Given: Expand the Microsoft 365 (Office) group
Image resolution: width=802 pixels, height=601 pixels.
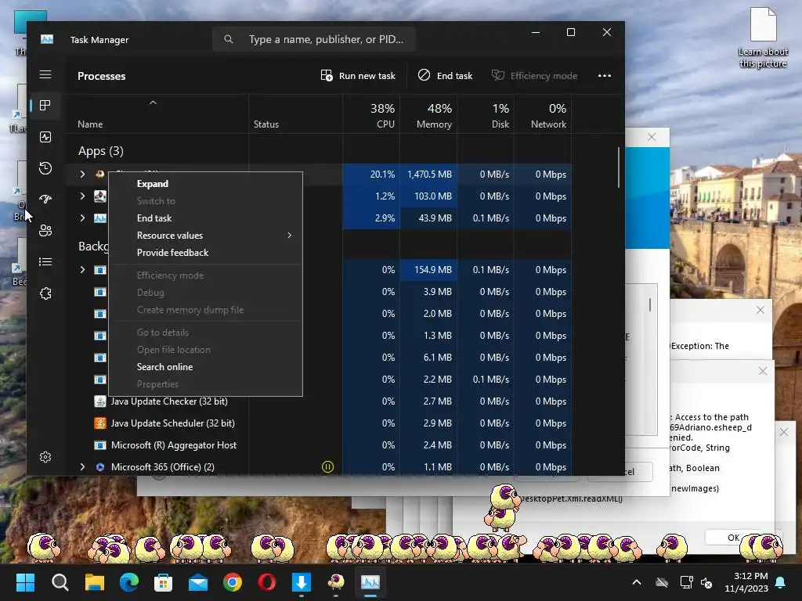Looking at the screenshot, I should 82,467.
